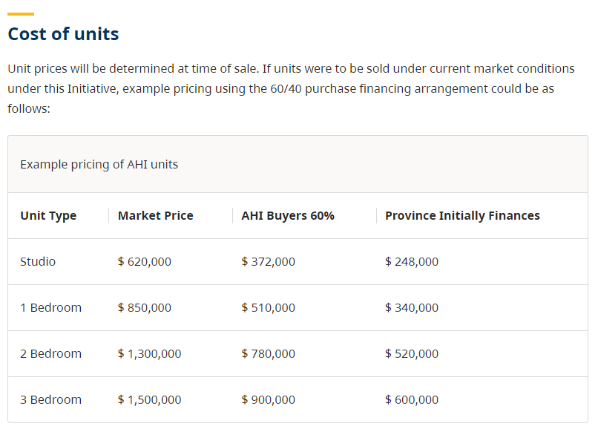
Task: Click "Province Initially Finances" column header
Action: pos(462,216)
